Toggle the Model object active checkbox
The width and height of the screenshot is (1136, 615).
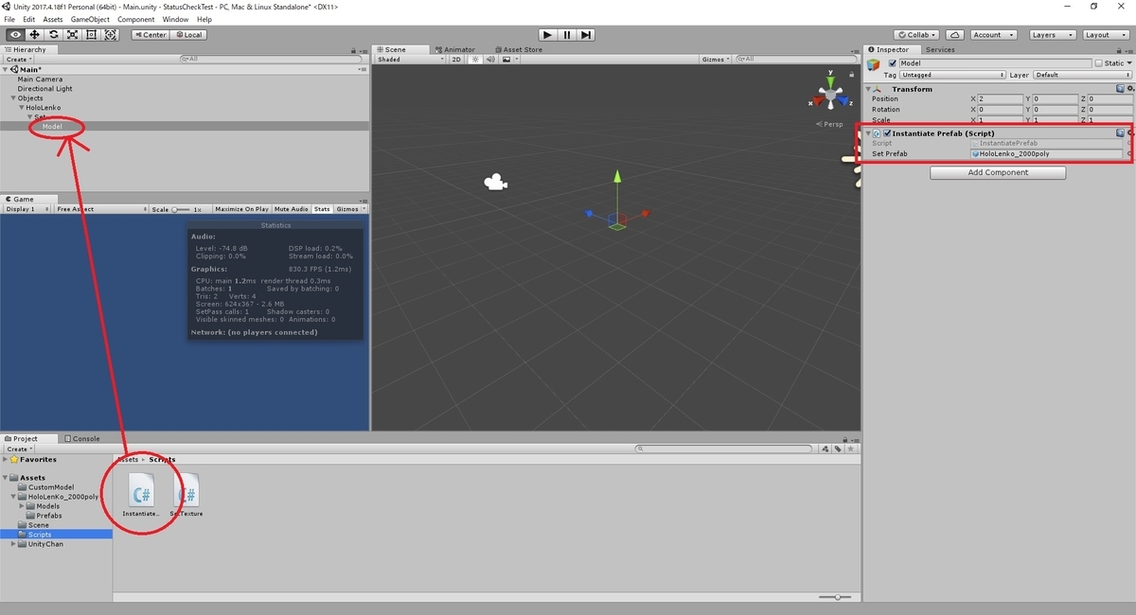coord(892,63)
